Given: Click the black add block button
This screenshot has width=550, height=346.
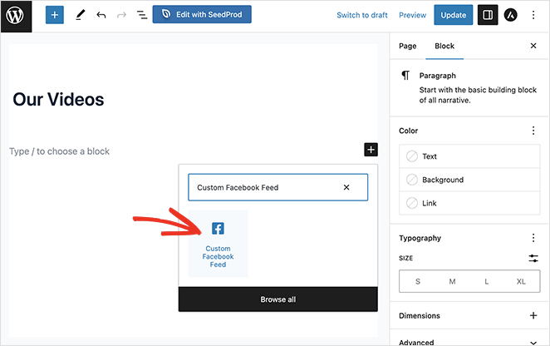Looking at the screenshot, I should point(371,150).
